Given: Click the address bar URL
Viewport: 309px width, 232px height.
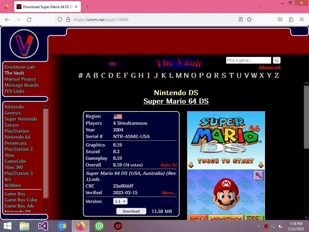Looking at the screenshot, I should click(101, 20).
